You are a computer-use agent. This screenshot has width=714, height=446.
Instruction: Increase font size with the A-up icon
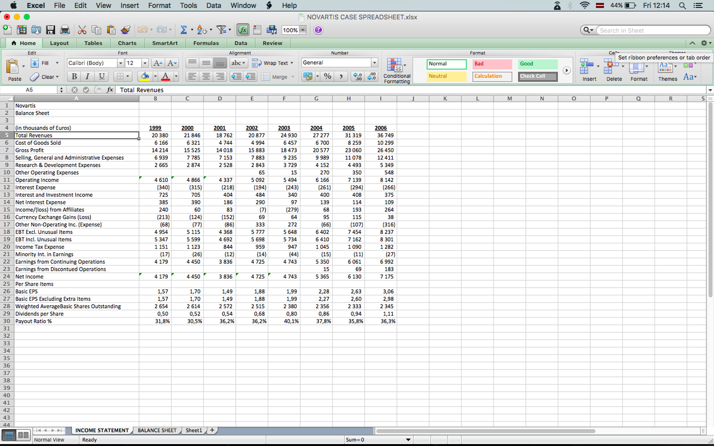click(158, 63)
